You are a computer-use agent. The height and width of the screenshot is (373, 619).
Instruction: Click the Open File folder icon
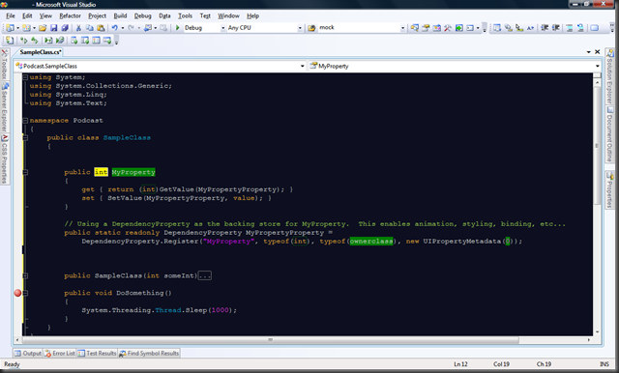click(43, 28)
